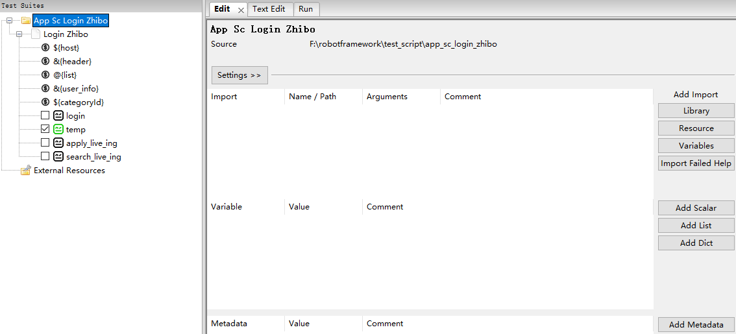Close the Edit tab

point(241,10)
